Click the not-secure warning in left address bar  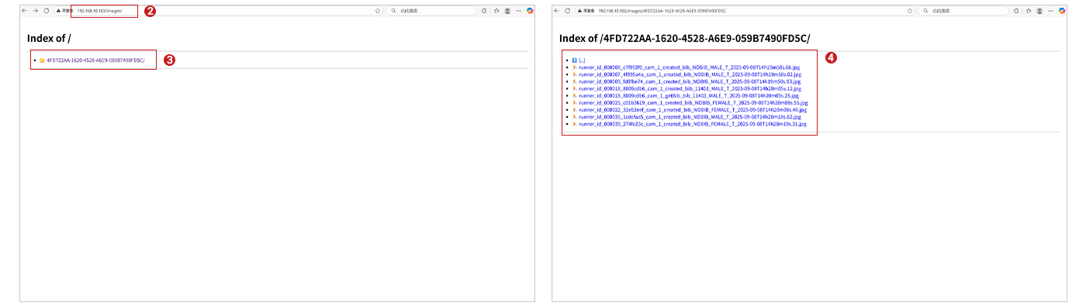[65, 11]
